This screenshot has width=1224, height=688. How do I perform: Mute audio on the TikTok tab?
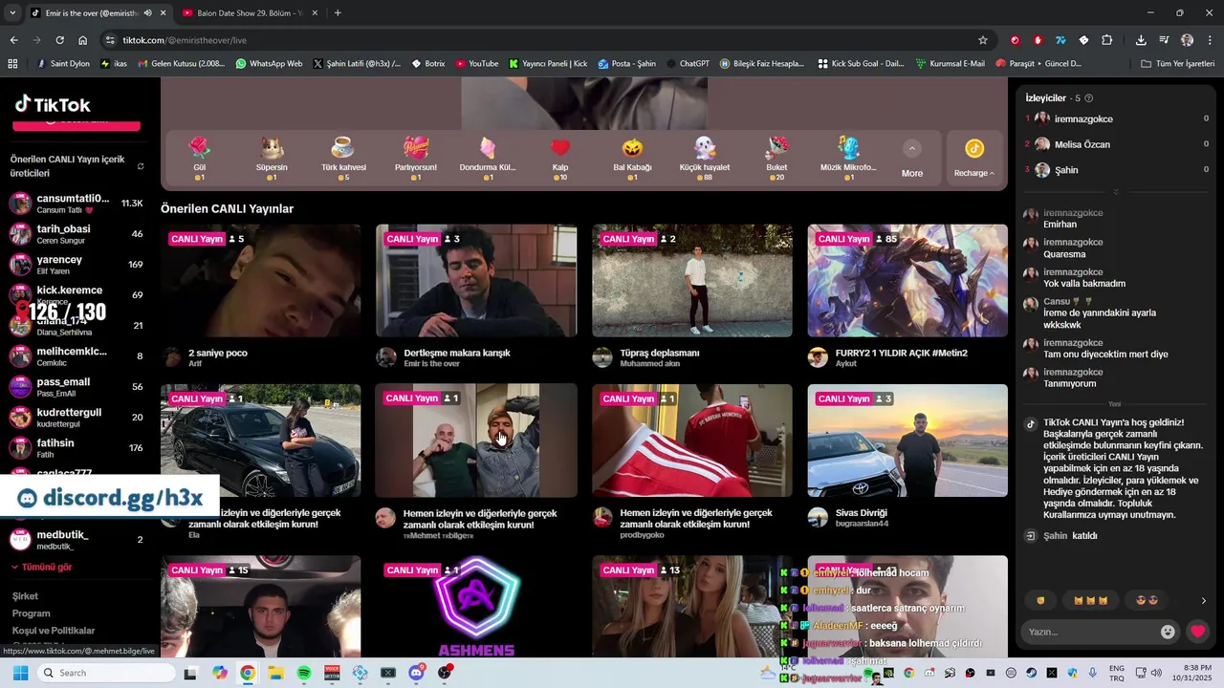[147, 13]
